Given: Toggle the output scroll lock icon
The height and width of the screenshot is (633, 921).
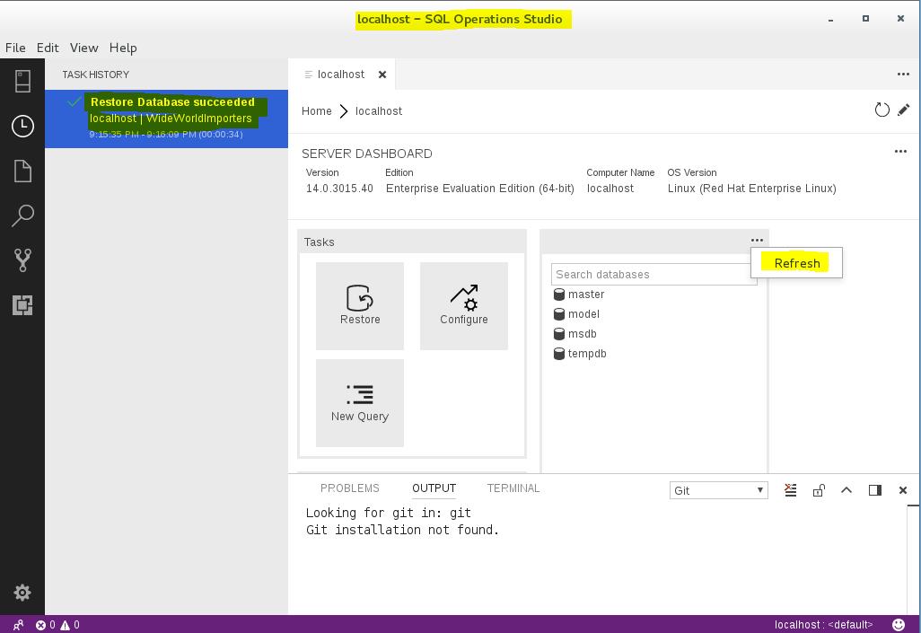Looking at the screenshot, I should [x=819, y=490].
